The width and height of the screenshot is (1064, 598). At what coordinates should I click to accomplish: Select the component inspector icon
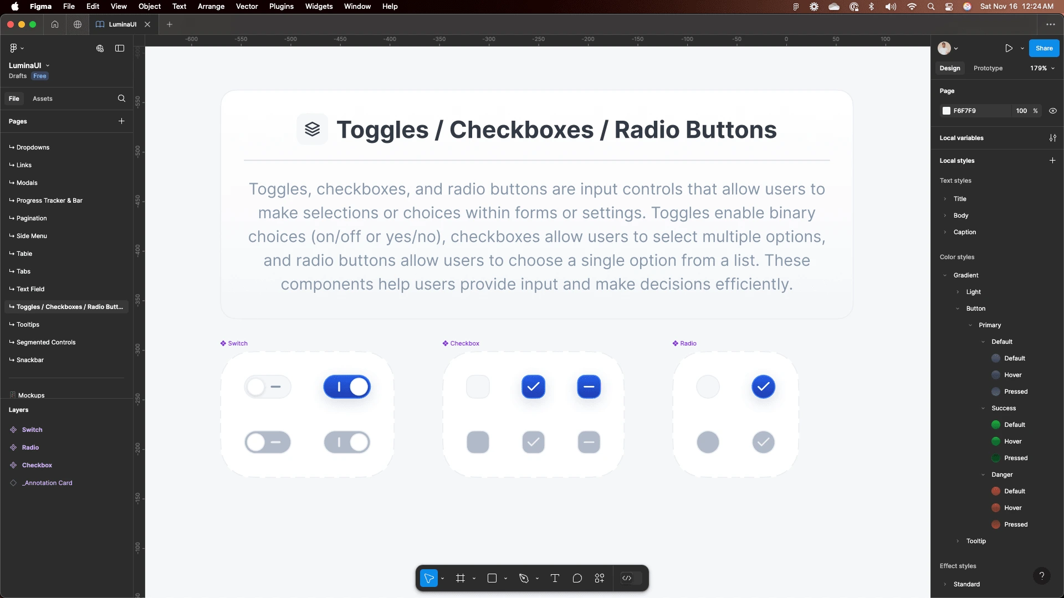627,578
